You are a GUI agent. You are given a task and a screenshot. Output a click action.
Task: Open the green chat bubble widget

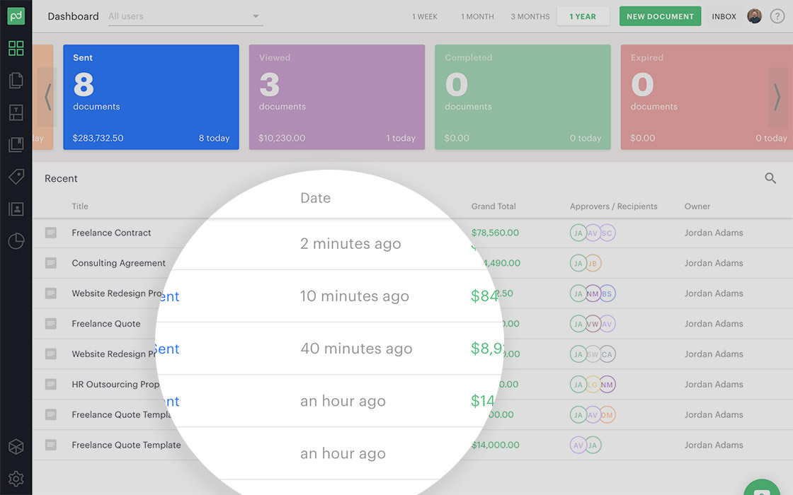(x=762, y=487)
